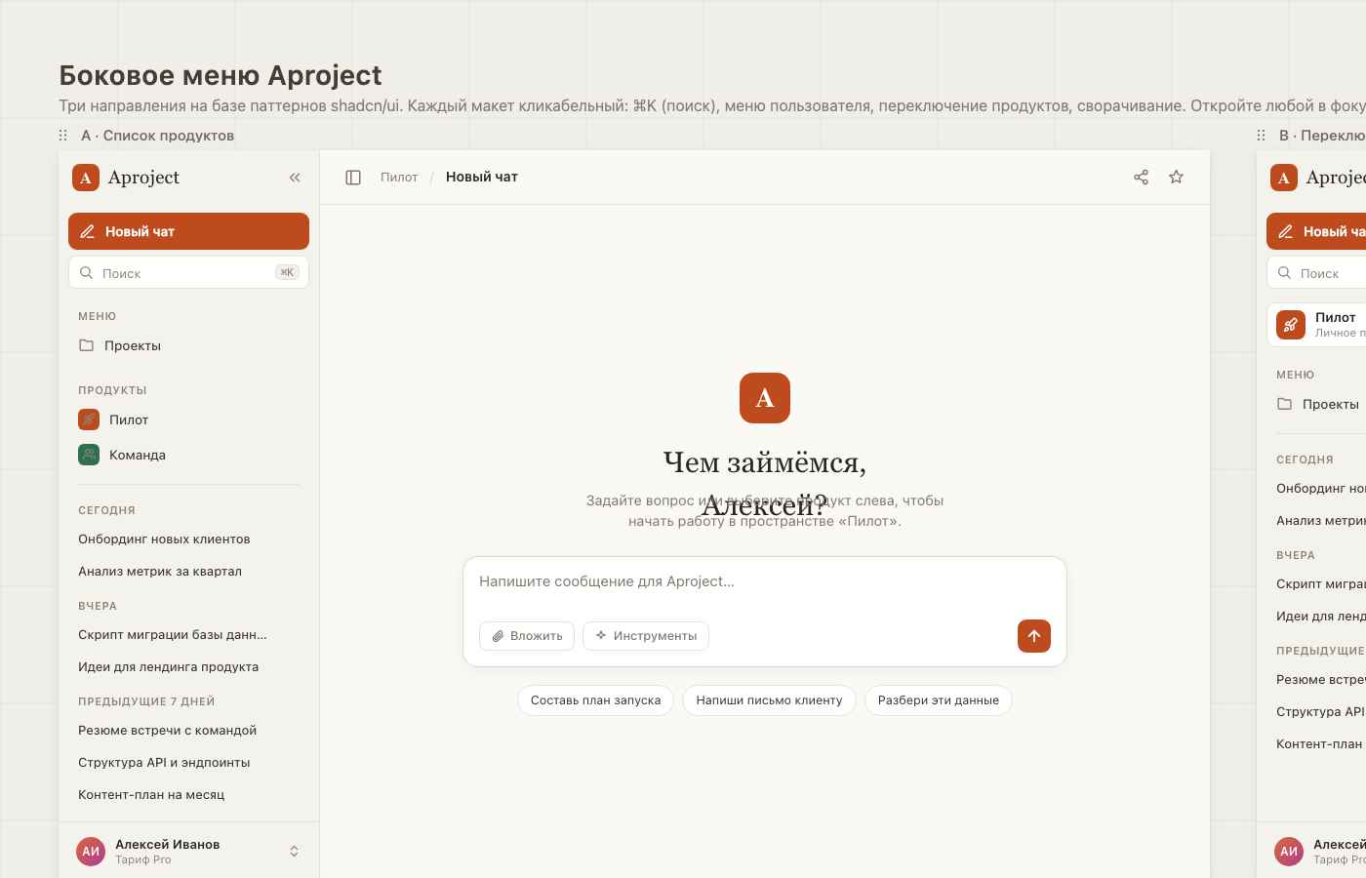
Task: Open the Инструменты tools button
Action: pos(646,636)
